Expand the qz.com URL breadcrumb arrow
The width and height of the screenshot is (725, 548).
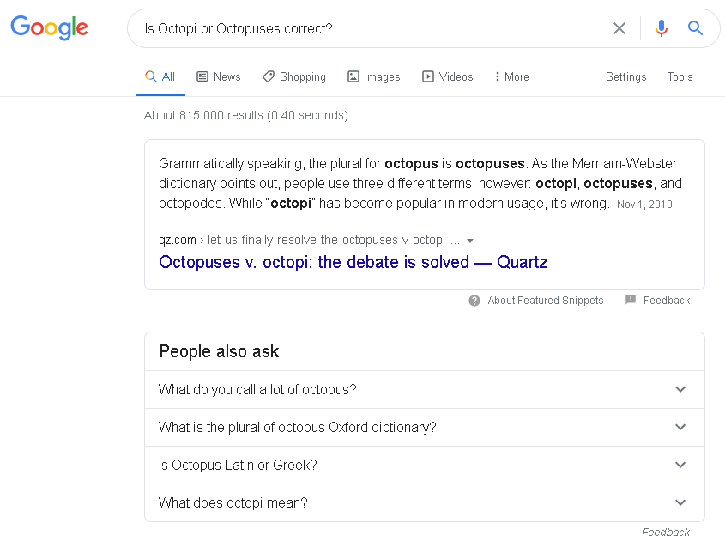coord(471,241)
